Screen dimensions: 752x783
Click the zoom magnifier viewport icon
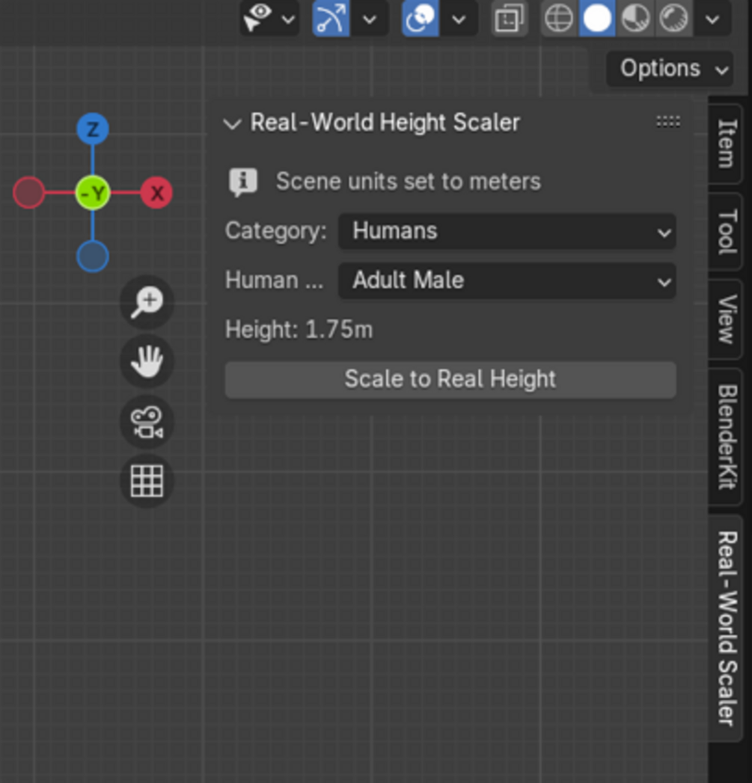point(147,301)
